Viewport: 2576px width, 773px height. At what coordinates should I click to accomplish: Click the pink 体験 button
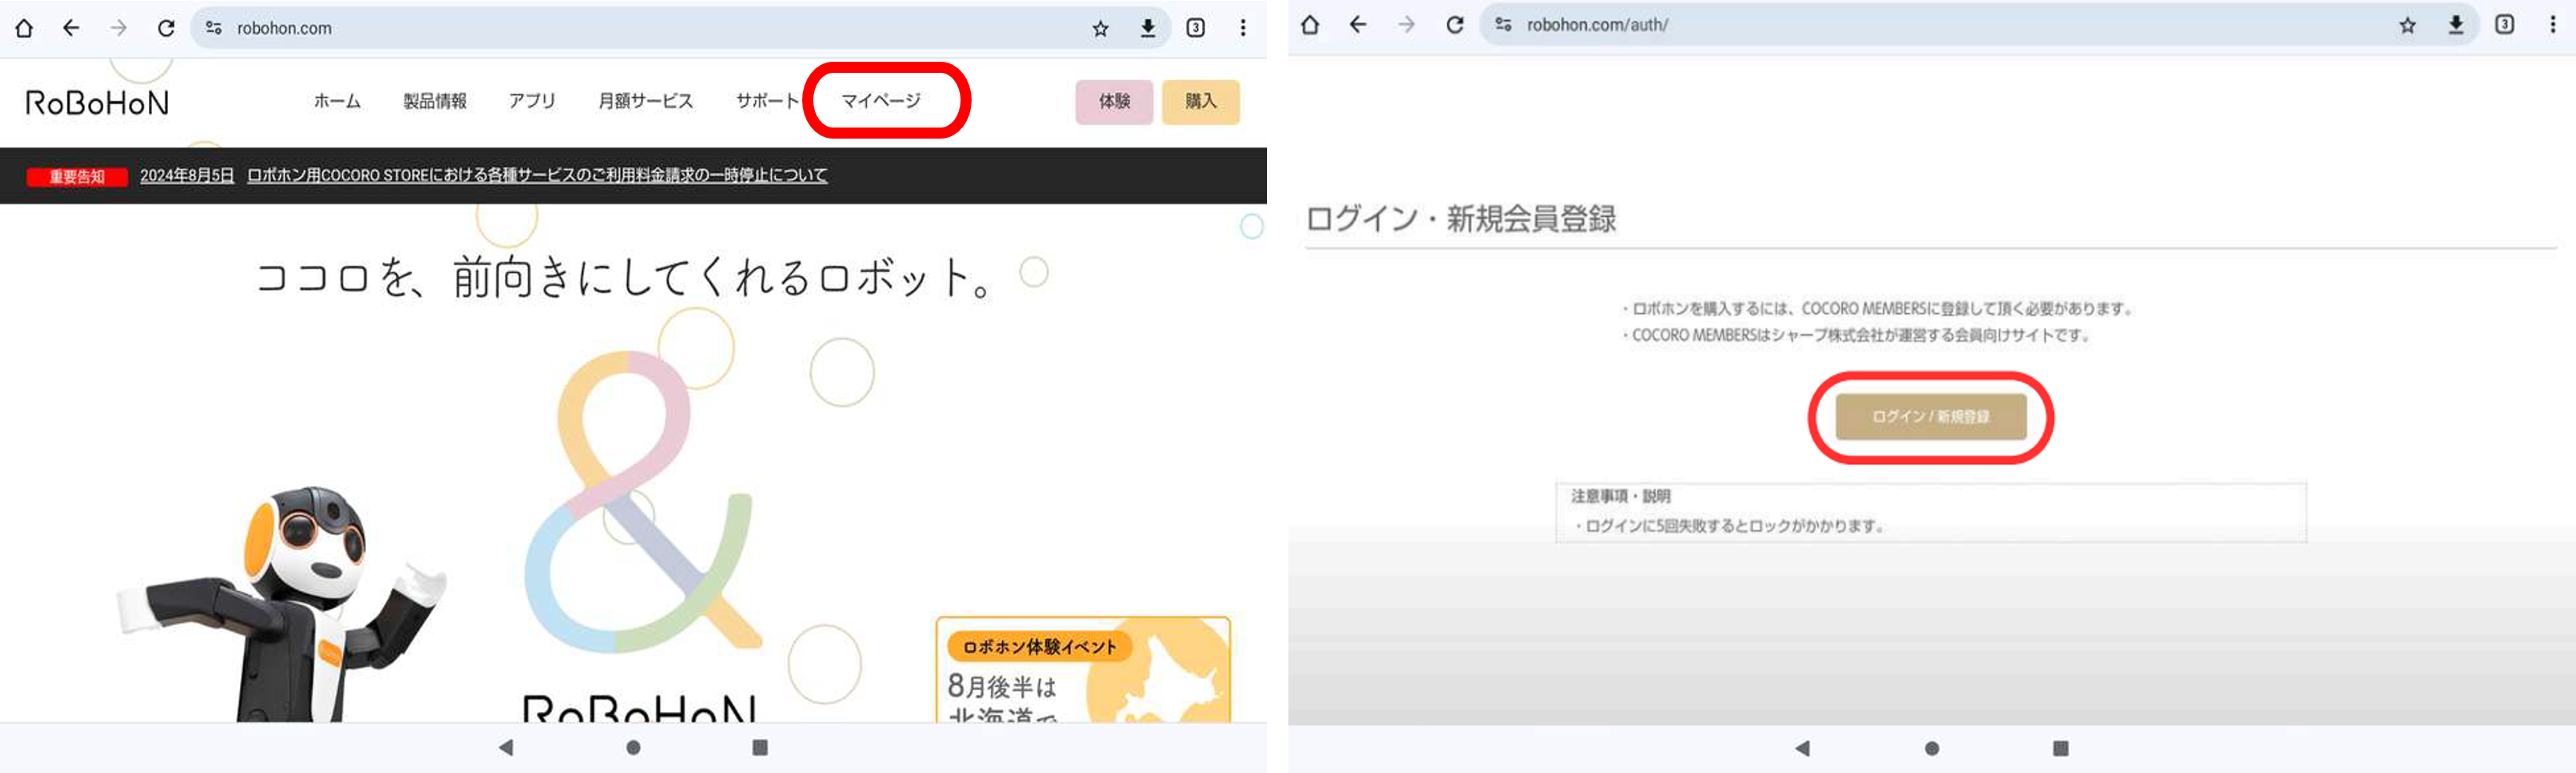1114,102
